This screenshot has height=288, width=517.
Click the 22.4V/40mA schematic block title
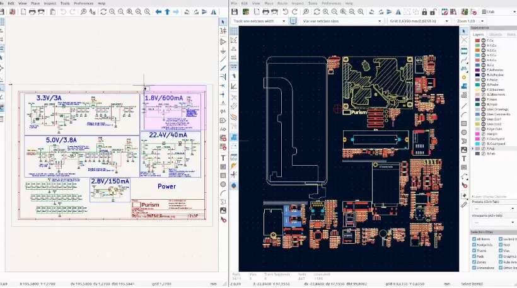click(x=168, y=135)
